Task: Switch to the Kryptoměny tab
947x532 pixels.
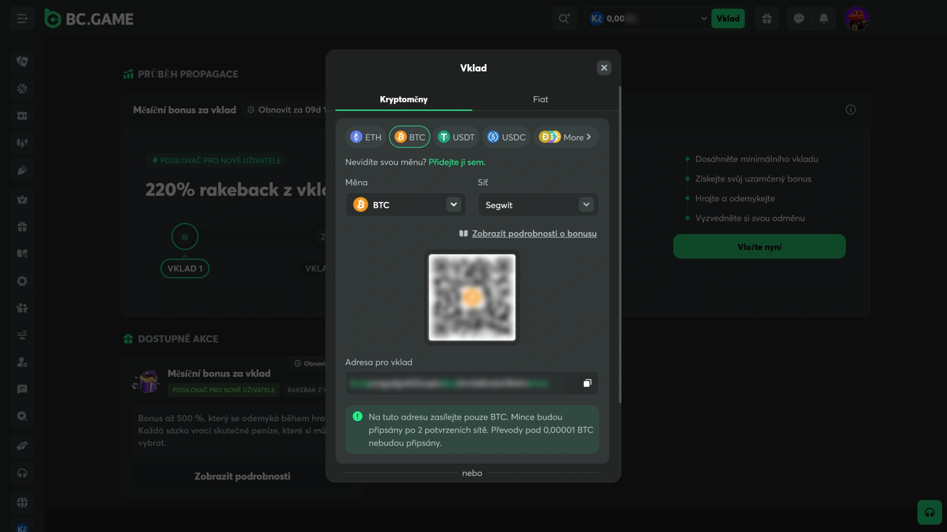Action: pos(403,99)
